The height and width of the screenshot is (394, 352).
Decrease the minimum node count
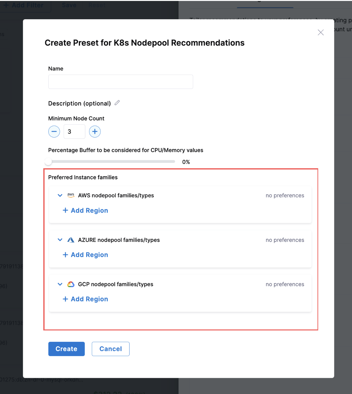54,132
